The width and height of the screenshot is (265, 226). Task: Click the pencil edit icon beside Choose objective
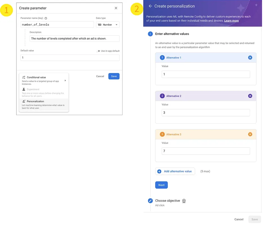click(150, 201)
